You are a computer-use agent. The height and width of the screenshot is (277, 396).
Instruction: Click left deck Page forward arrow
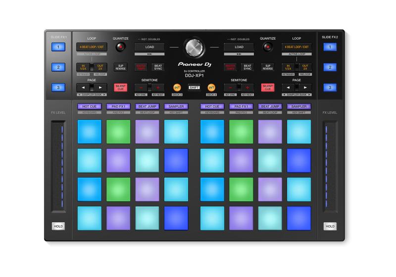click(100, 88)
